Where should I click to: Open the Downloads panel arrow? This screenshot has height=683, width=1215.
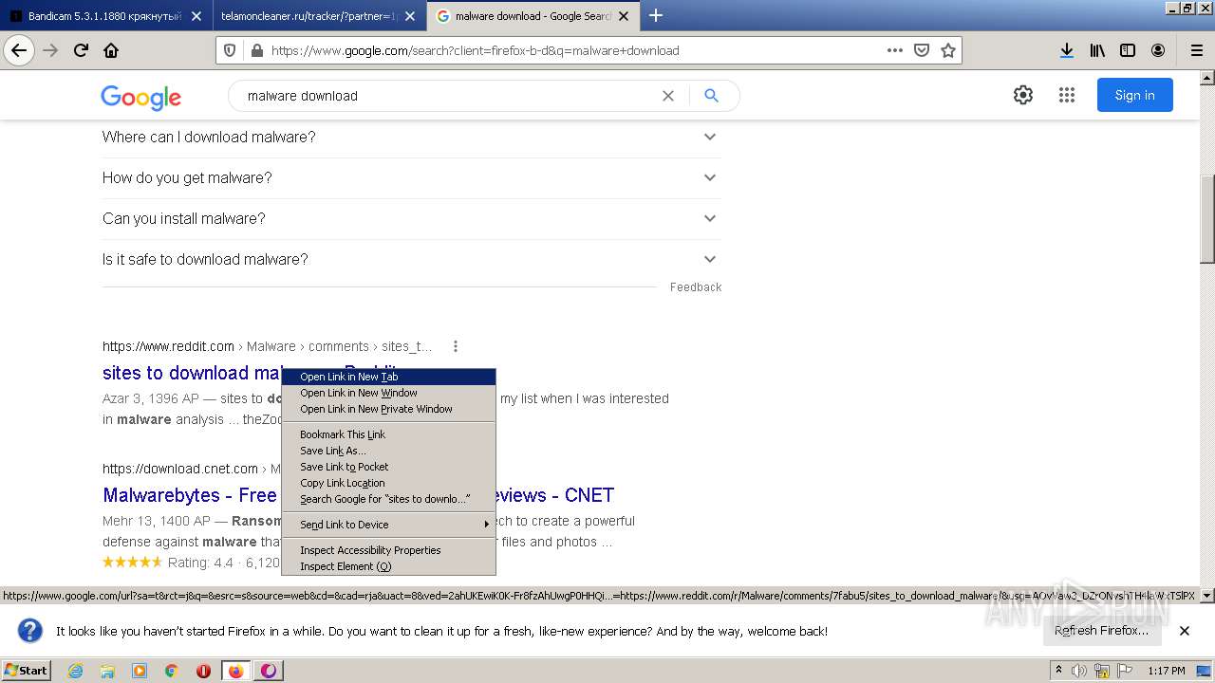pyautogui.click(x=1067, y=50)
